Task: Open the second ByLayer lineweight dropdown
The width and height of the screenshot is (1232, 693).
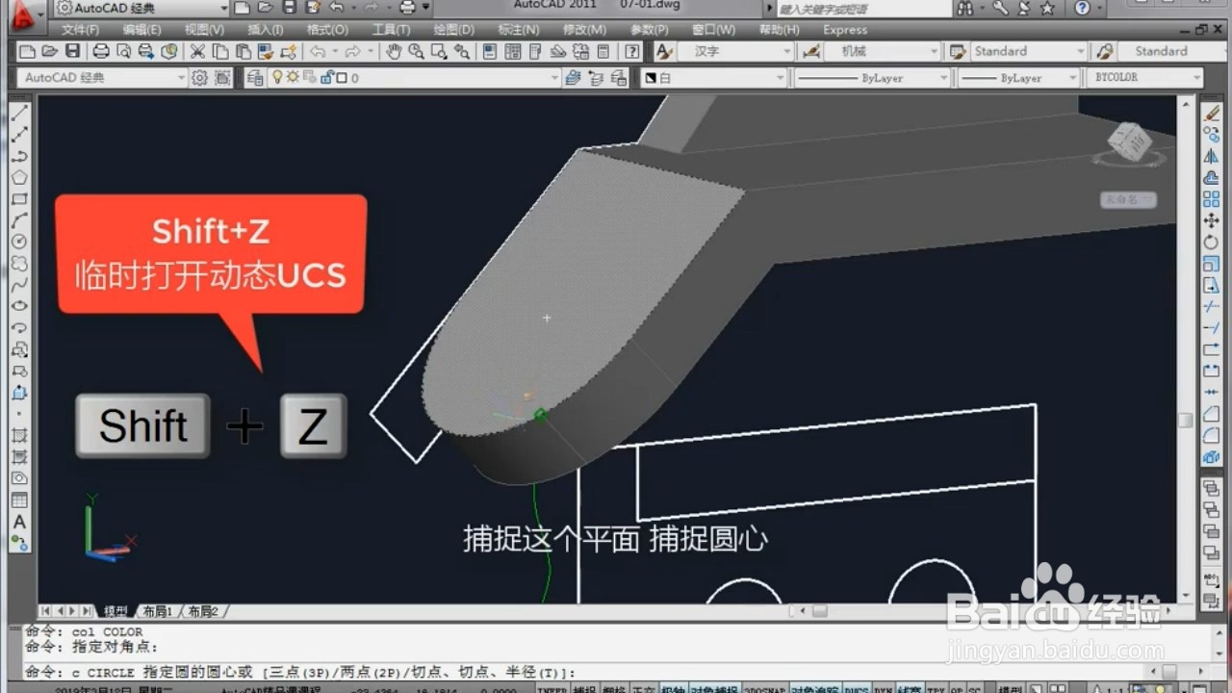Action: [x=1018, y=77]
